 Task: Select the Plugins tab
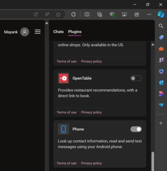click(75, 32)
